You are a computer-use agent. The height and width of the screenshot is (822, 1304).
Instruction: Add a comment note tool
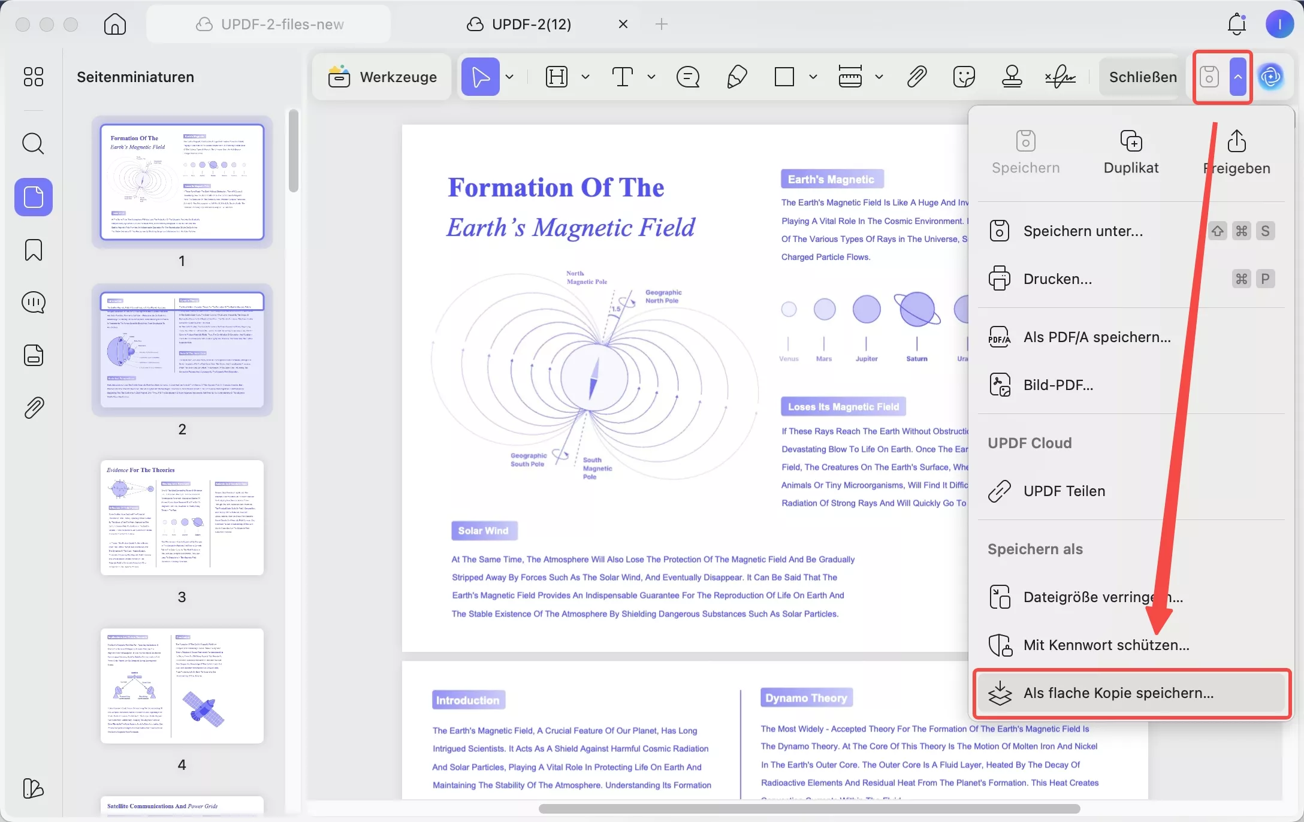(x=688, y=77)
